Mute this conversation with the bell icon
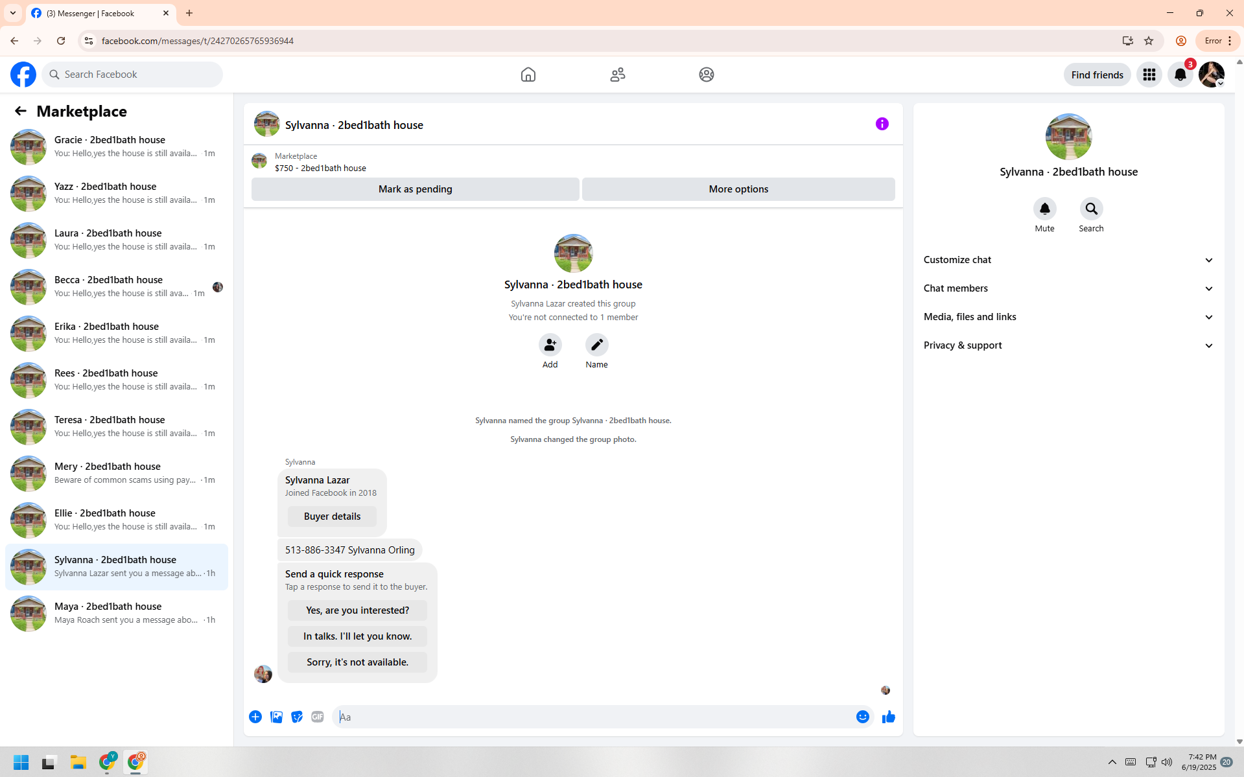This screenshot has width=1244, height=777. pyautogui.click(x=1044, y=209)
